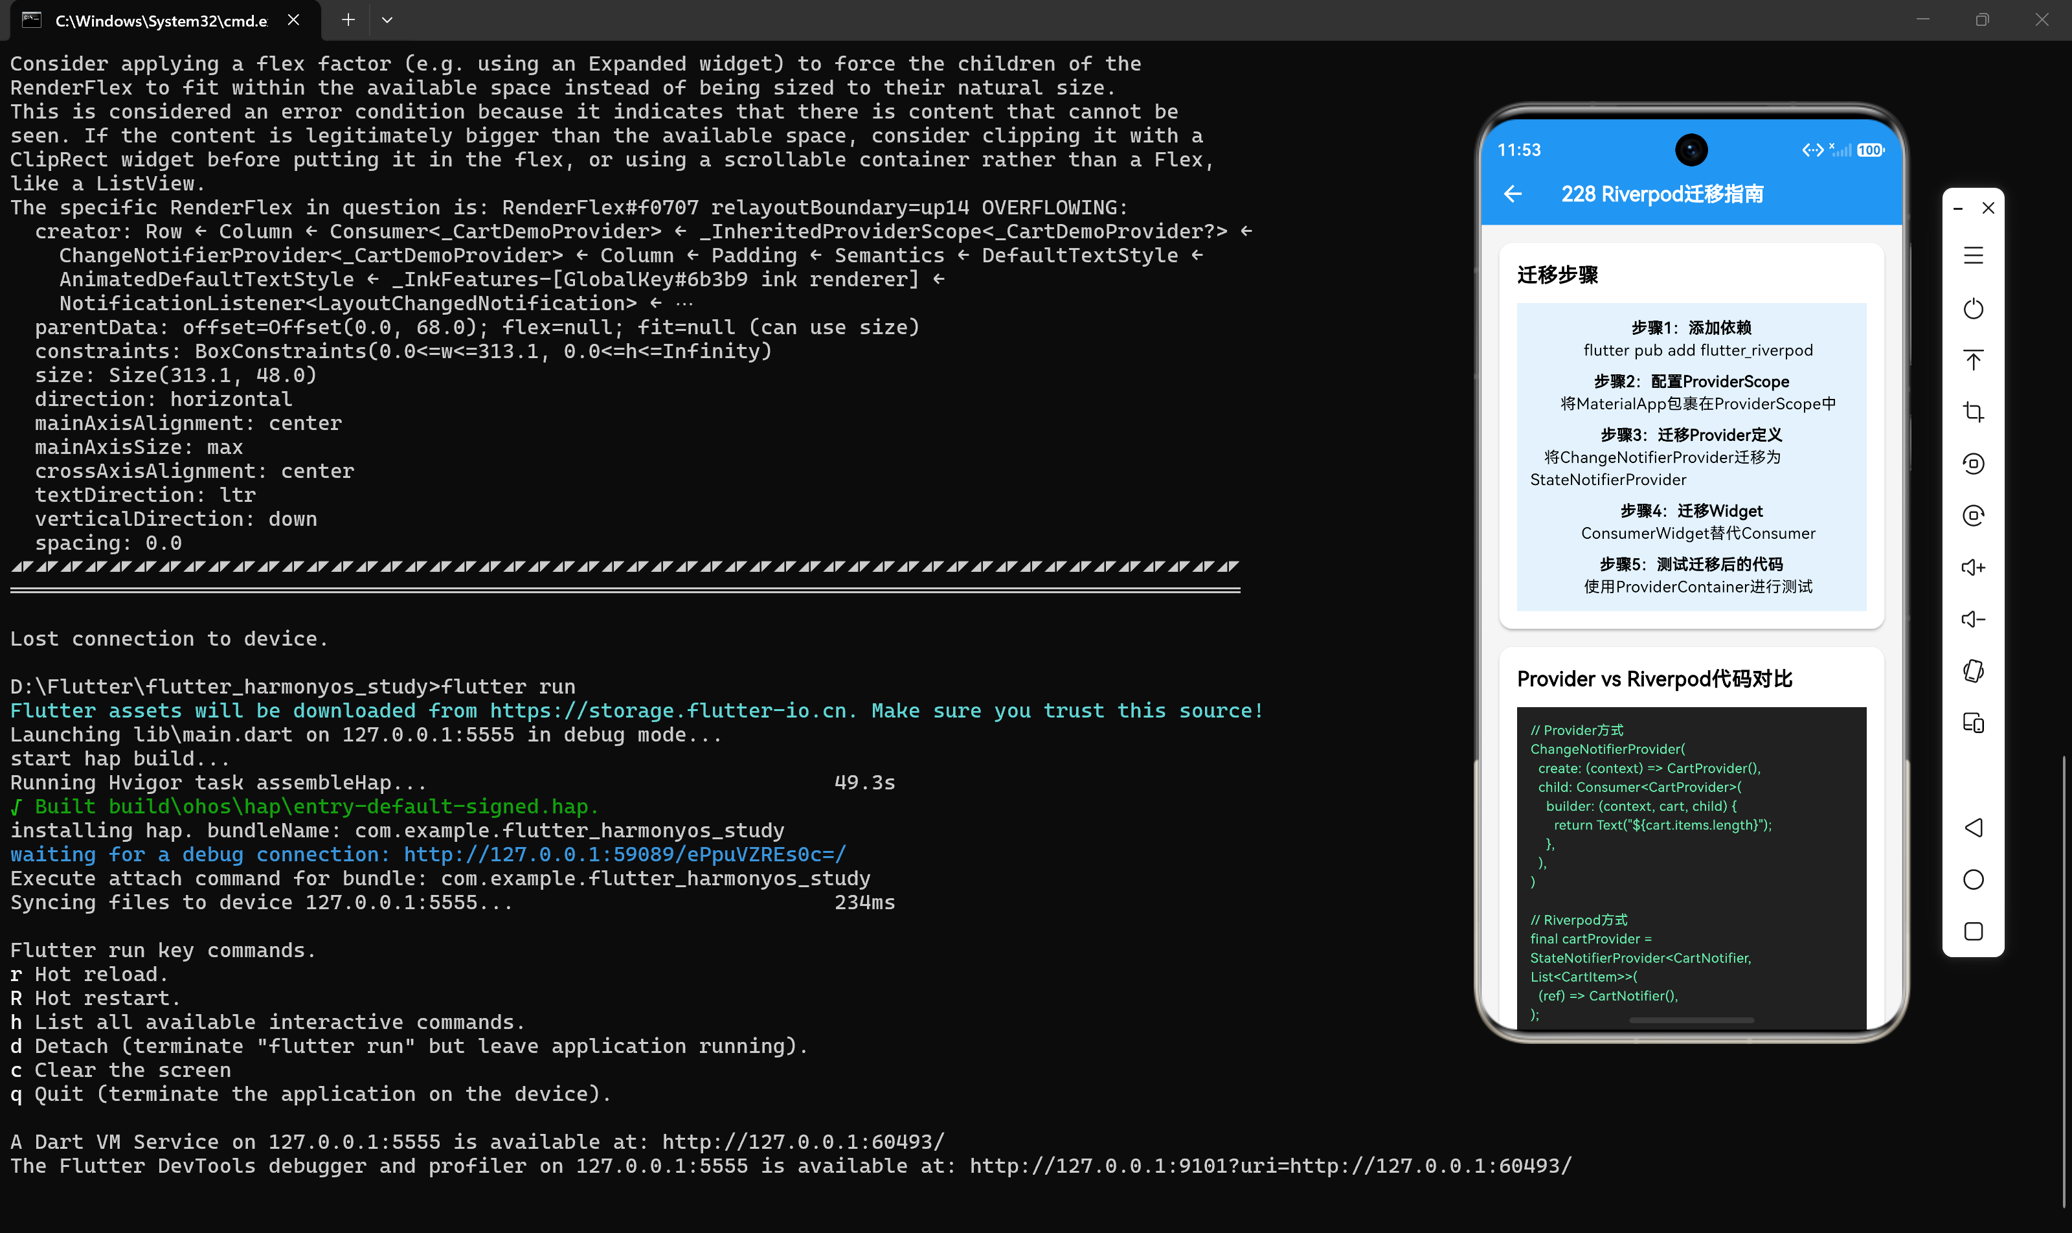Image resolution: width=2072 pixels, height=1233 pixels.
Task: Tap the emulator triangle Back navigation button
Action: [x=1973, y=828]
